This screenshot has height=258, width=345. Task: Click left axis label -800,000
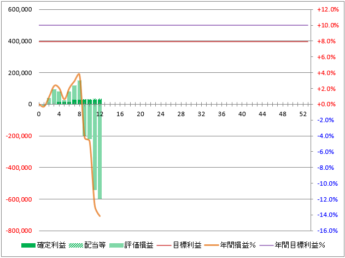click(x=19, y=231)
